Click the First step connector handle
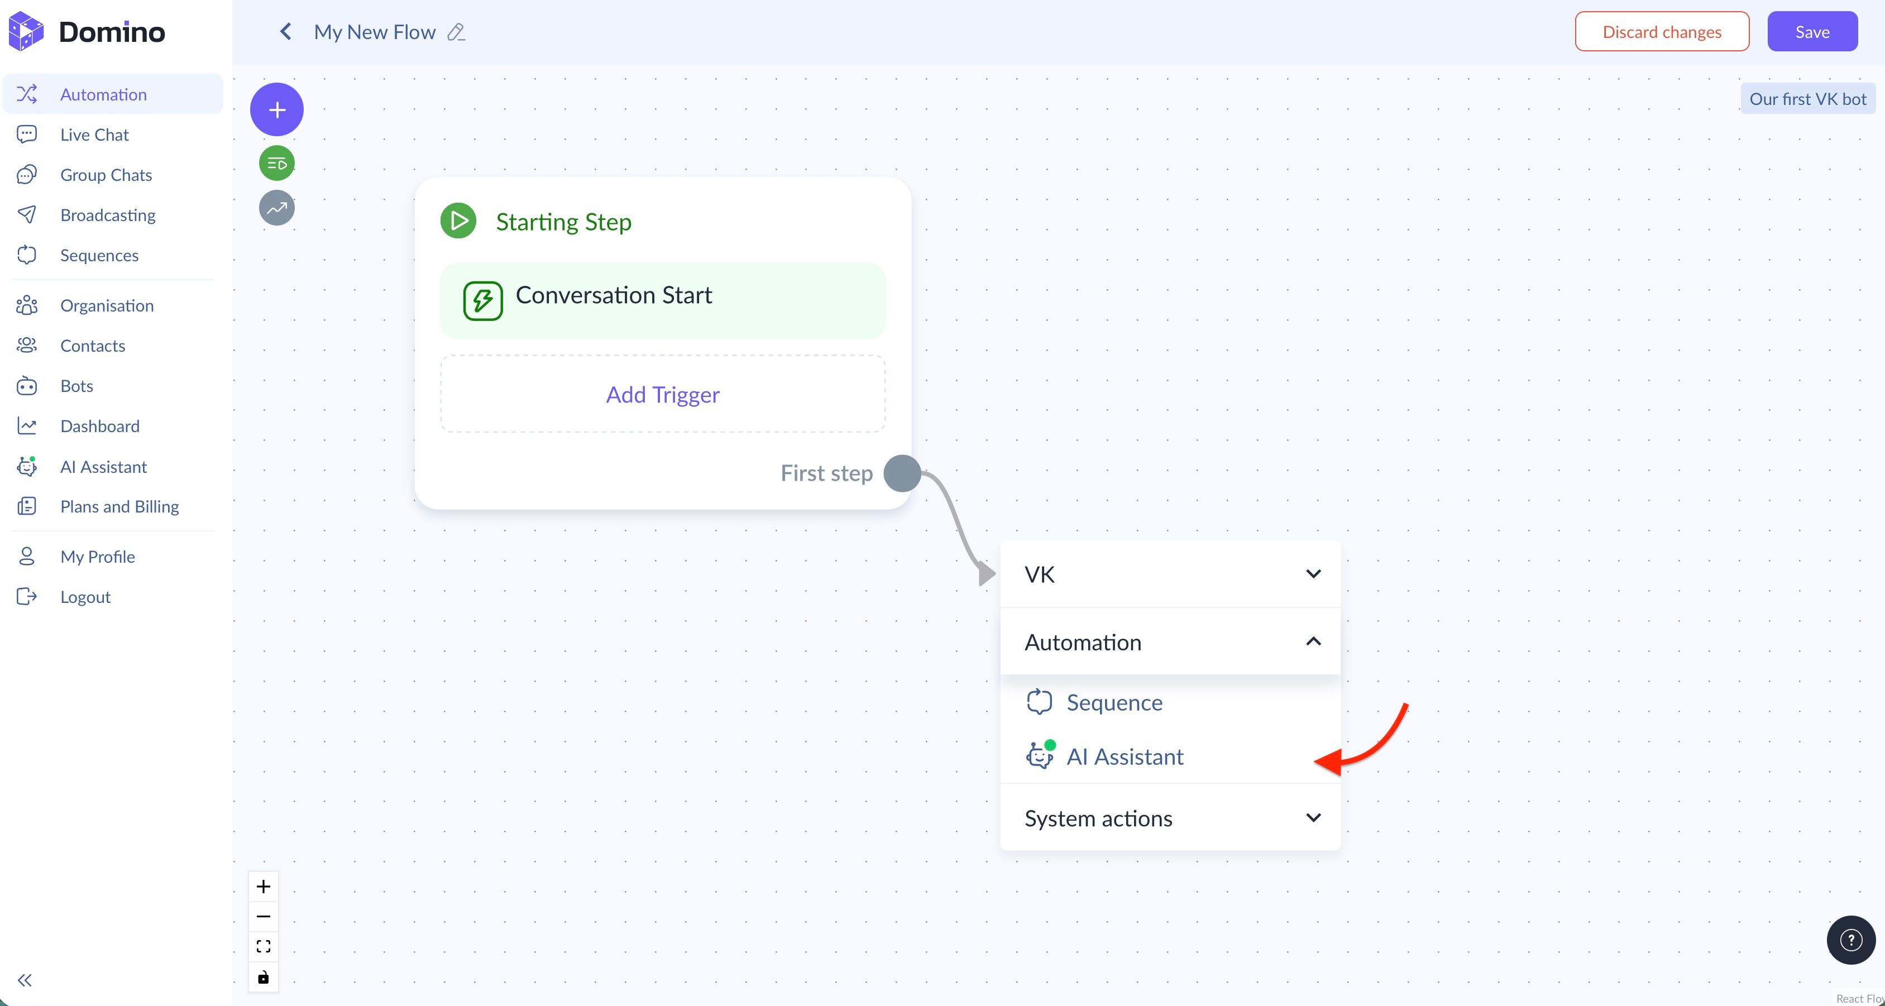 point(902,473)
